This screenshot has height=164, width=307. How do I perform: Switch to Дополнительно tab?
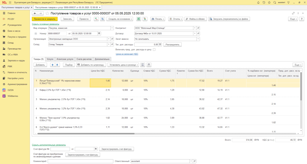[102, 59]
